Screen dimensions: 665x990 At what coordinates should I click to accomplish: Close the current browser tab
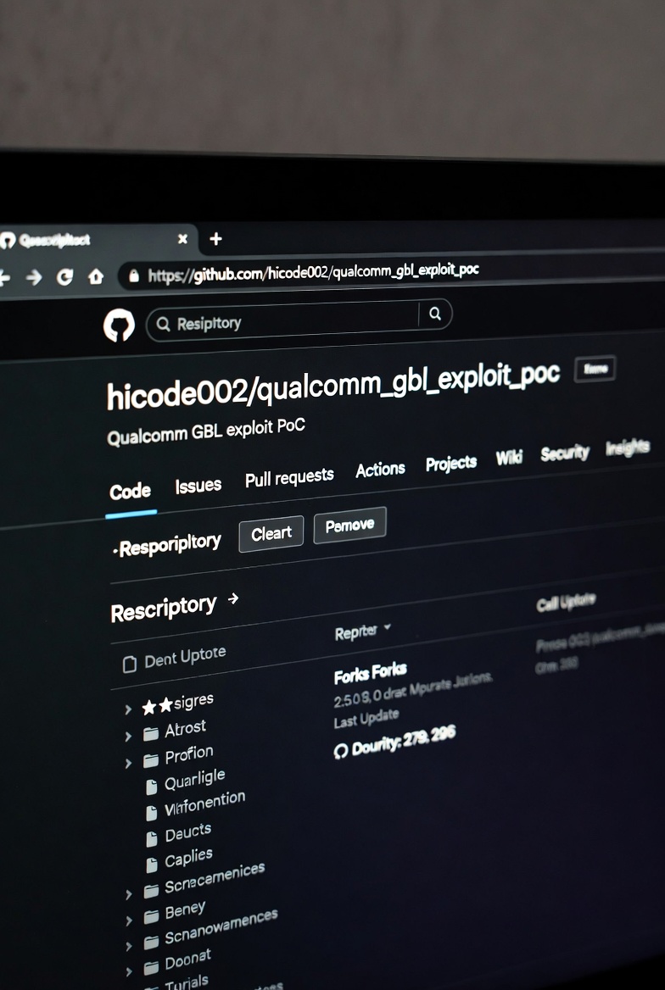(182, 239)
